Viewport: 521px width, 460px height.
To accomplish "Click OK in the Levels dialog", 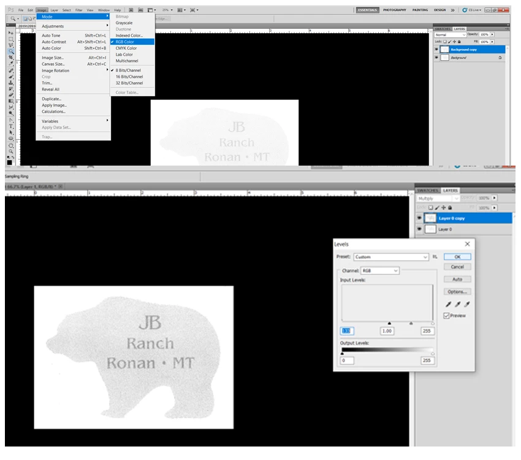I will click(457, 256).
